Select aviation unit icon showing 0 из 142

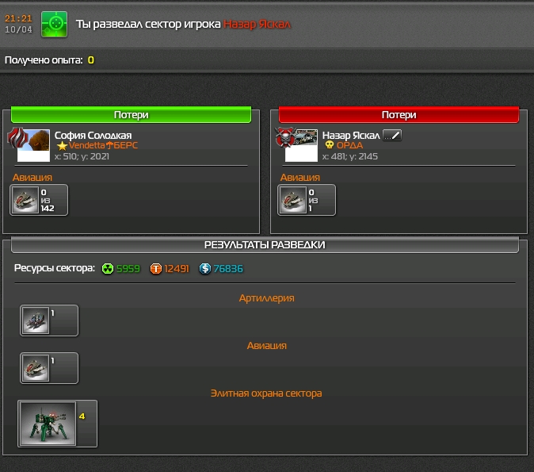click(25, 200)
